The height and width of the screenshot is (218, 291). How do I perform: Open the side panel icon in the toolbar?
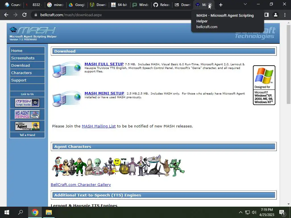[x=267, y=15]
